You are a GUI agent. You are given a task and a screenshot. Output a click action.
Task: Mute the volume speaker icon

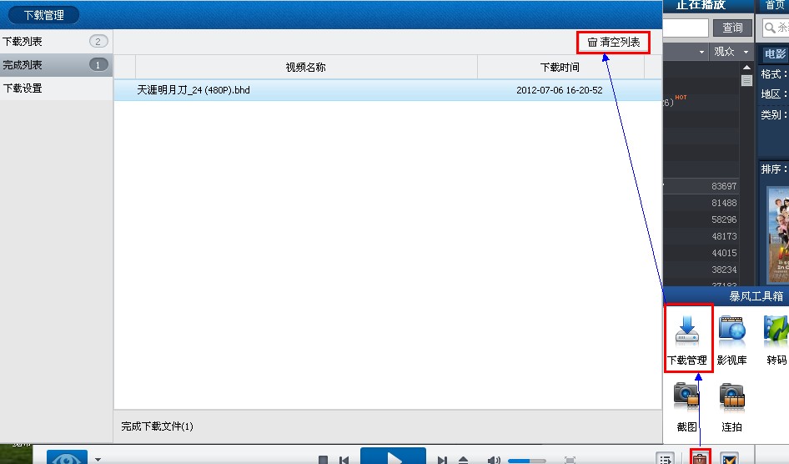coord(494,460)
